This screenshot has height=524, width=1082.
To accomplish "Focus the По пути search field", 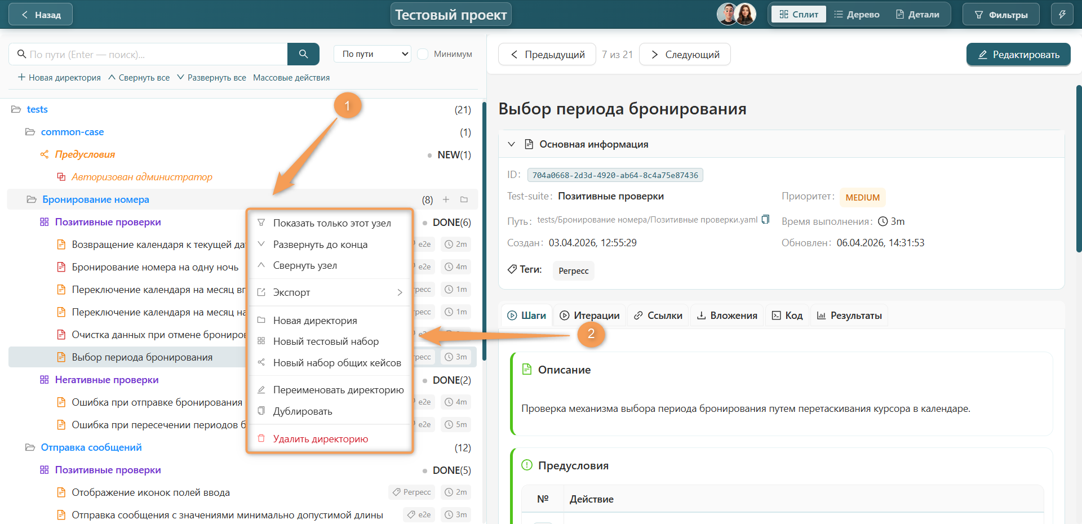I will [x=148, y=54].
